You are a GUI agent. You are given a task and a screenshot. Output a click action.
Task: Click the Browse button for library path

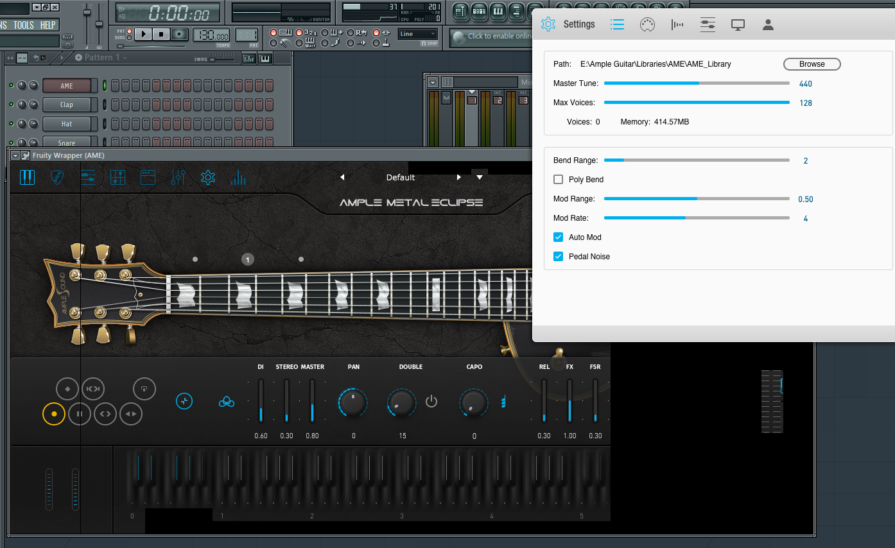click(x=812, y=64)
